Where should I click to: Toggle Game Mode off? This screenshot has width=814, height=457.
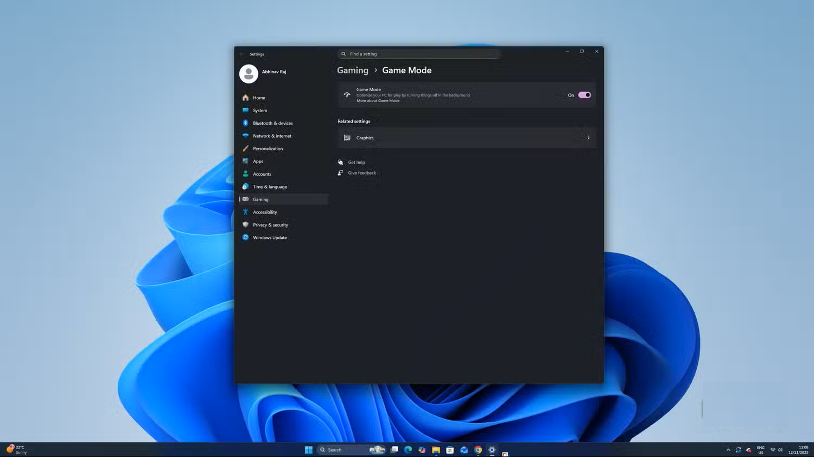click(584, 95)
